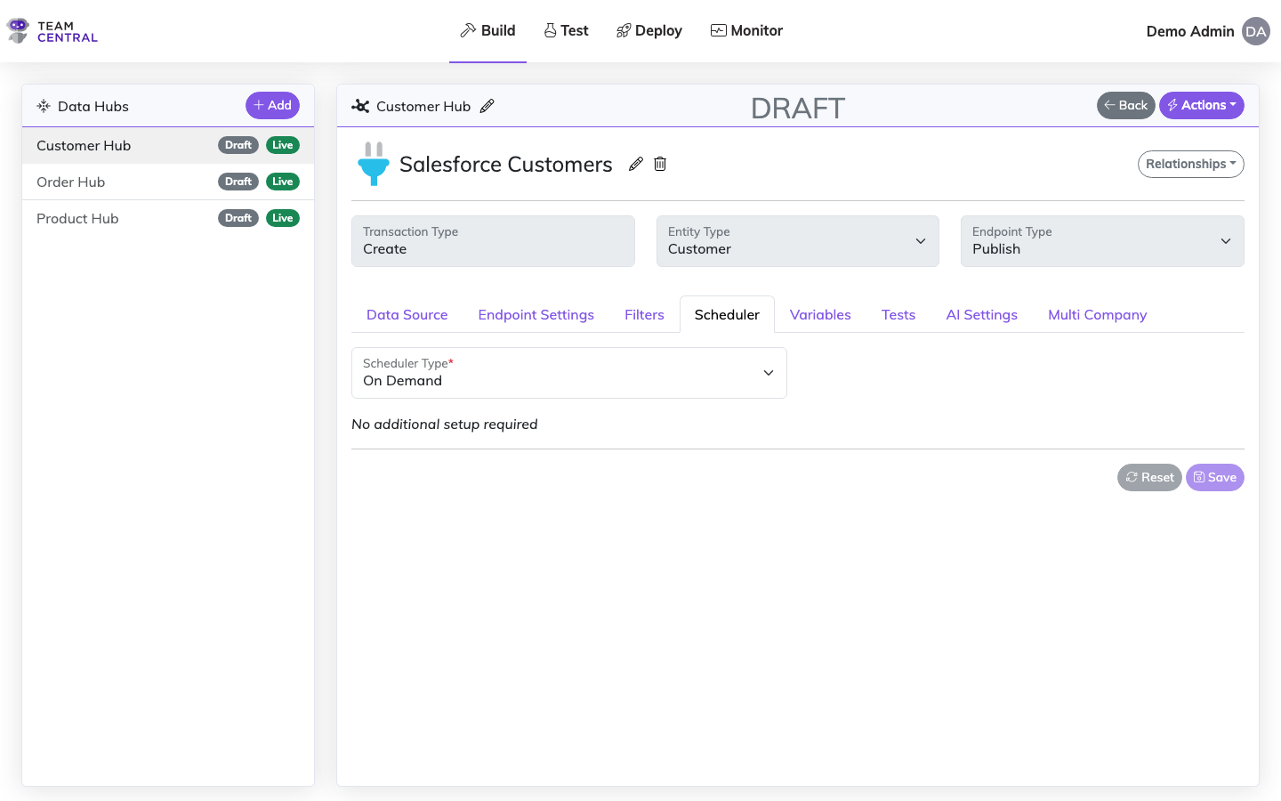The height and width of the screenshot is (801, 1281).
Task: Click the Relationships button
Action: tap(1190, 164)
